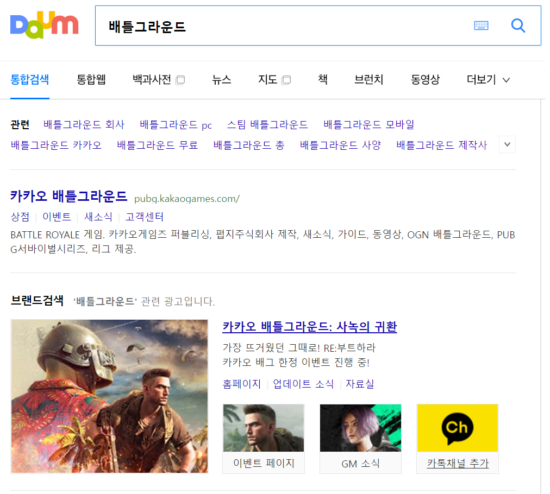Screen dimensions: 550x494
Task: Open the 상점 sublink
Action: point(20,217)
